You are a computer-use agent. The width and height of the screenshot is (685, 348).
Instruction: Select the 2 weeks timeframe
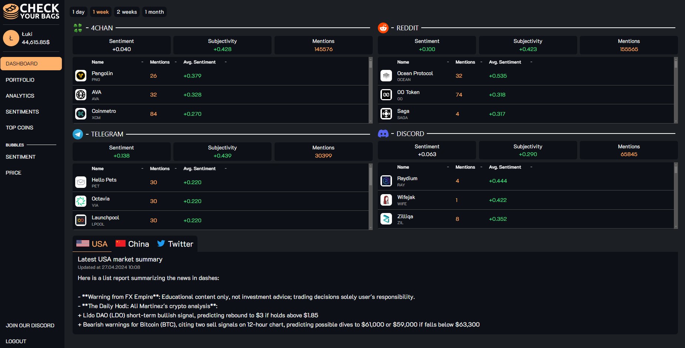point(127,12)
